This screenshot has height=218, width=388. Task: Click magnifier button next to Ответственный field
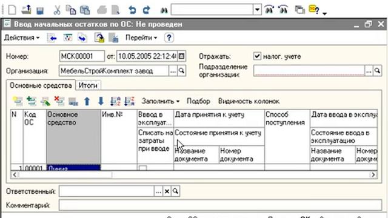pos(175,191)
